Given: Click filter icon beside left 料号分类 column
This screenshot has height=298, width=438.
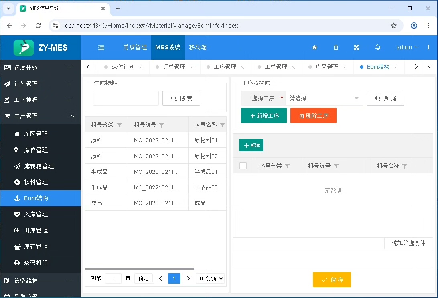Looking at the screenshot, I should [119, 125].
